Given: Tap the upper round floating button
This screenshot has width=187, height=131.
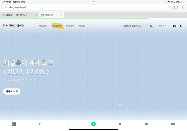Looking at the screenshot, I should pyautogui.click(x=181, y=106).
